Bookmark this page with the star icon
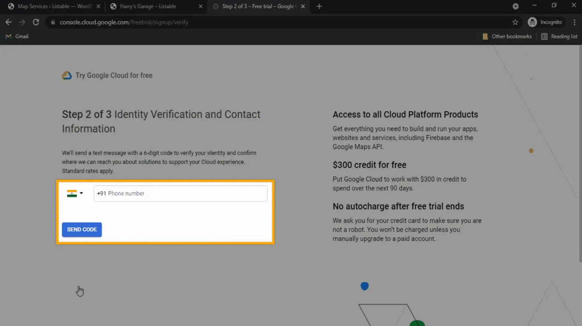 pyautogui.click(x=515, y=22)
